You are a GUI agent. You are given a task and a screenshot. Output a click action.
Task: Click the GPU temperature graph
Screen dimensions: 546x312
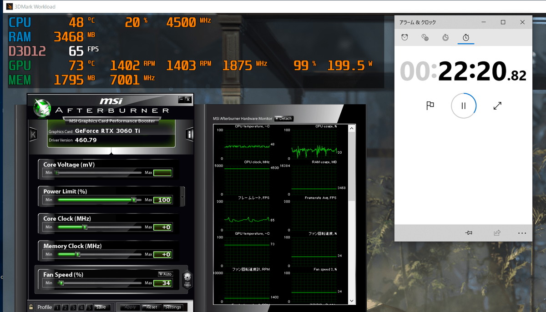click(x=247, y=252)
